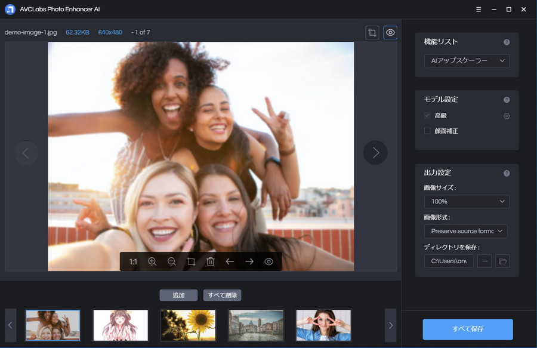Open the Preserve source format dropdown

(x=466, y=231)
